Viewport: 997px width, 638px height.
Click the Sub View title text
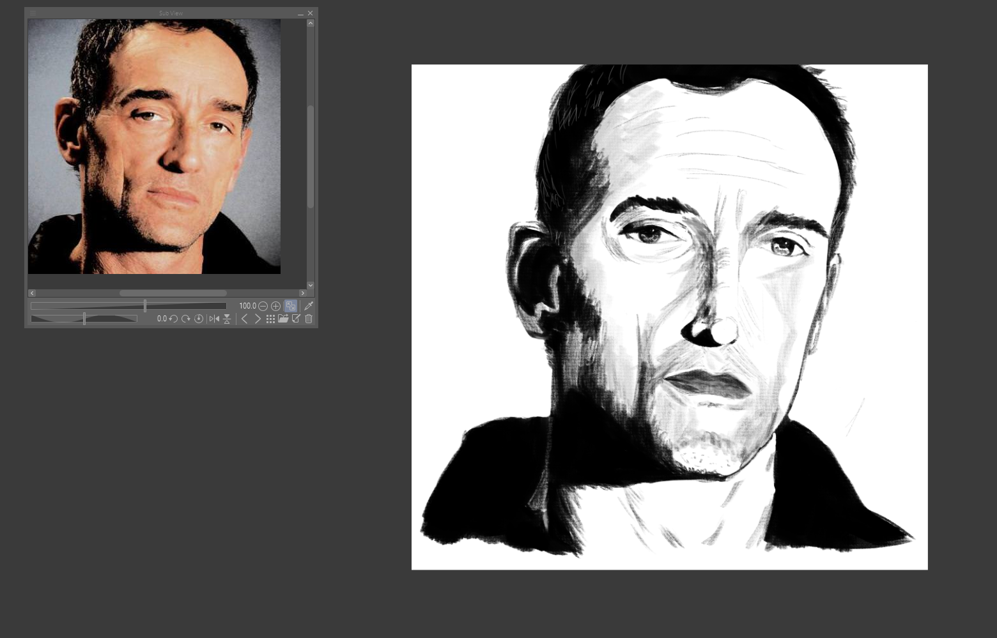click(x=171, y=13)
